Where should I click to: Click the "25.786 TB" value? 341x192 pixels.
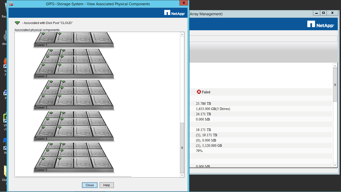[203, 103]
